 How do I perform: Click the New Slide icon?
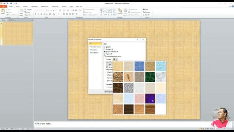coord(22,11)
